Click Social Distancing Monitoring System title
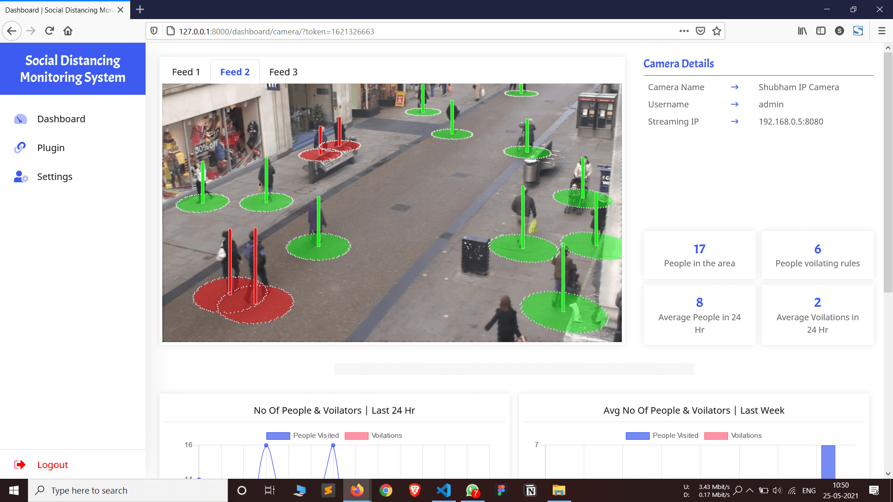The height and width of the screenshot is (502, 893). 73,69
